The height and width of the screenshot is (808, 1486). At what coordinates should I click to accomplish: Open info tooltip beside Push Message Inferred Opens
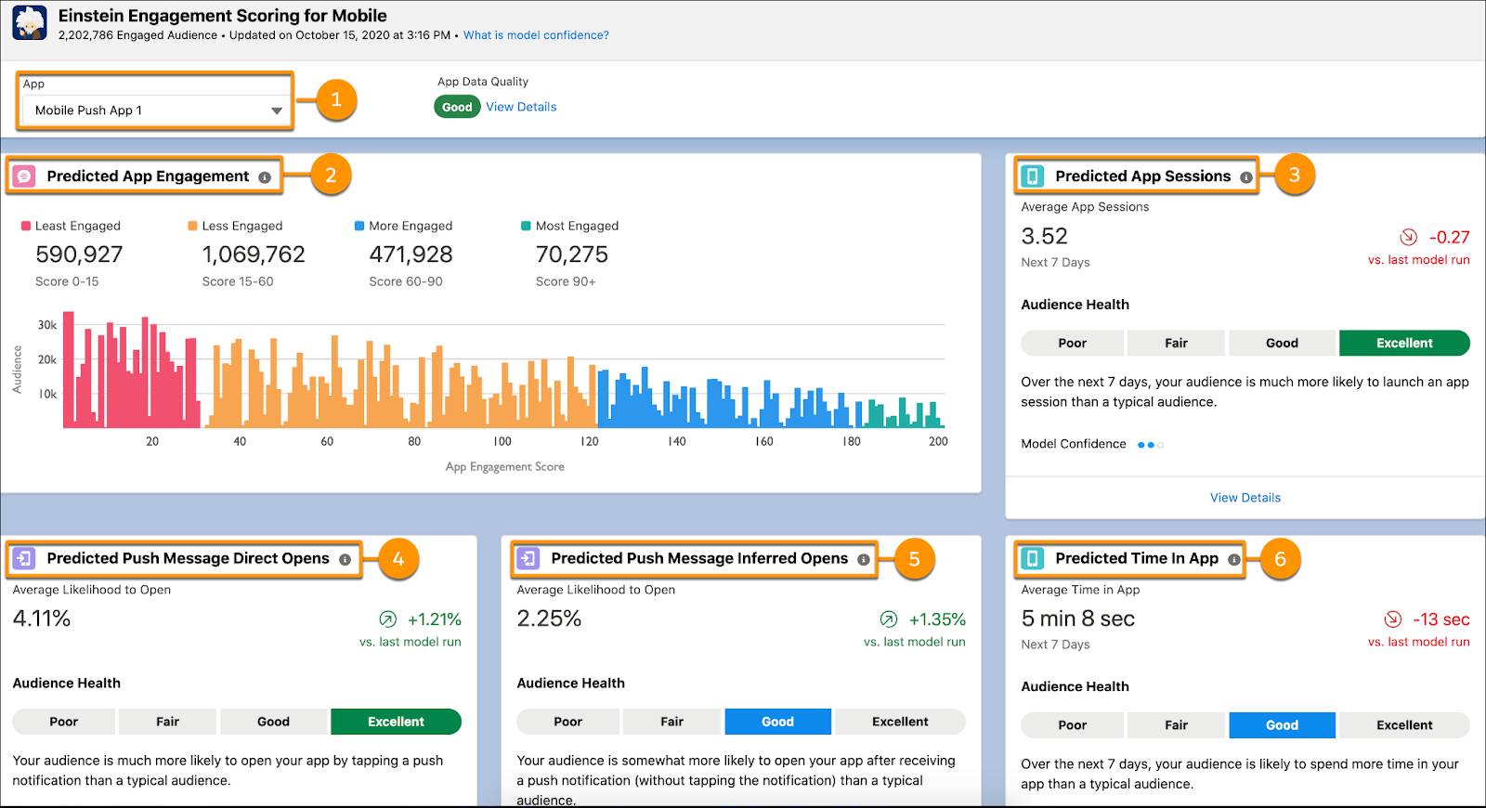pyautogui.click(x=864, y=559)
